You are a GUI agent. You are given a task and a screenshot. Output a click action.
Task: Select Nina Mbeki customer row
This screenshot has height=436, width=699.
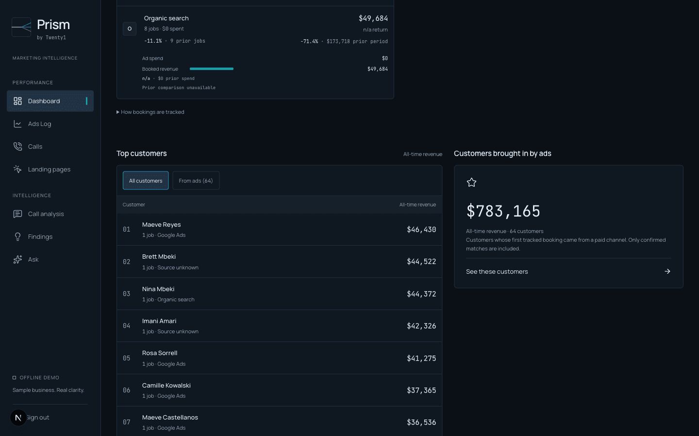[x=279, y=294]
